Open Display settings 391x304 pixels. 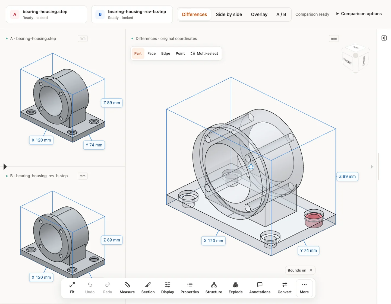pos(168,288)
